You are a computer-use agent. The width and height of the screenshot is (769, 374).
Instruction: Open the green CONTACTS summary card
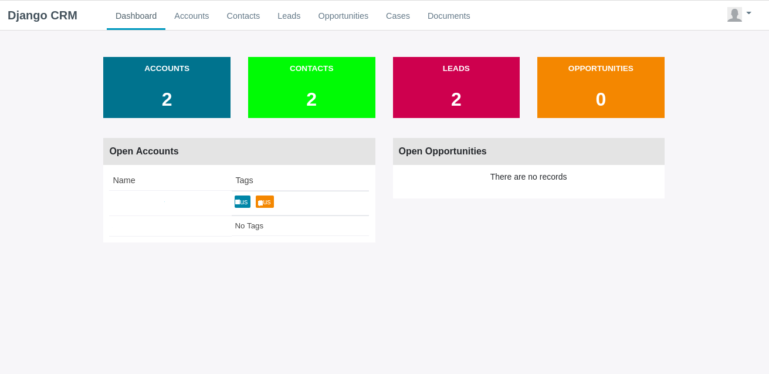pos(311,87)
